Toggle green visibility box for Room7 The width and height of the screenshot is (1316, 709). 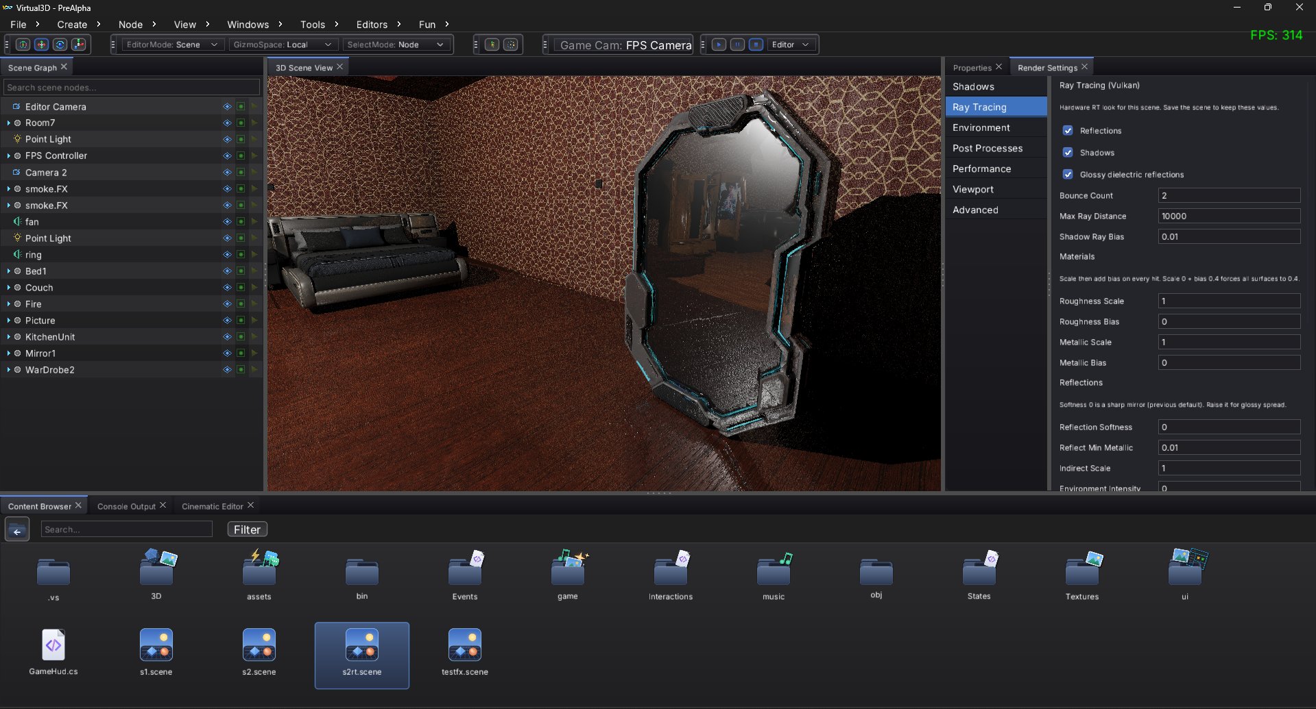pos(241,123)
